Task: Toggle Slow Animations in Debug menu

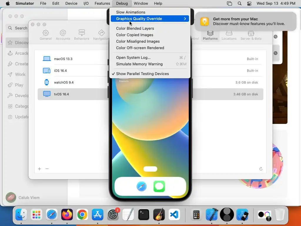Action: pos(150,12)
